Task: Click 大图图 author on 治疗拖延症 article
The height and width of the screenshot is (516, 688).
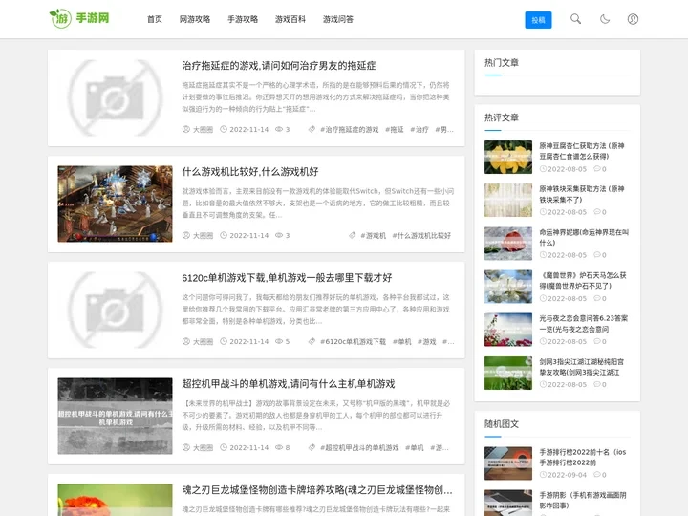Action: tap(203, 129)
